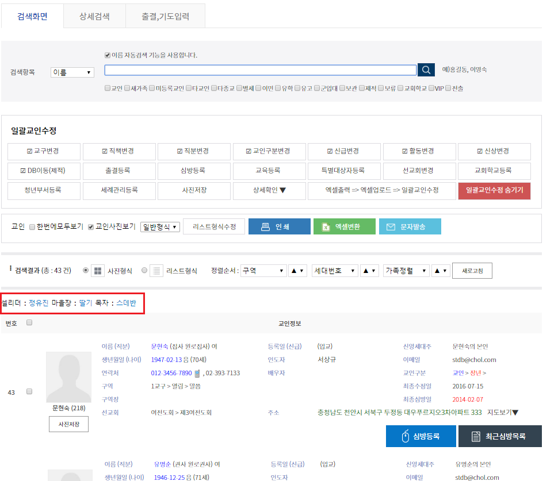558x481 pixels.
Task: Check the 미등록교인 filter checkbox
Action: pos(152,88)
